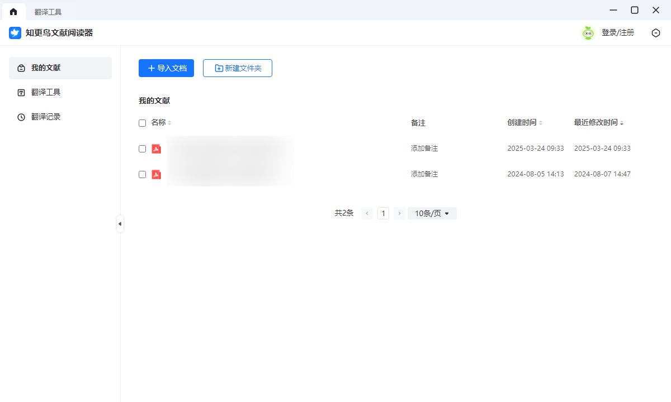Image resolution: width=671 pixels, height=402 pixels.
Task: Maximize the window
Action: pyautogui.click(x=635, y=10)
